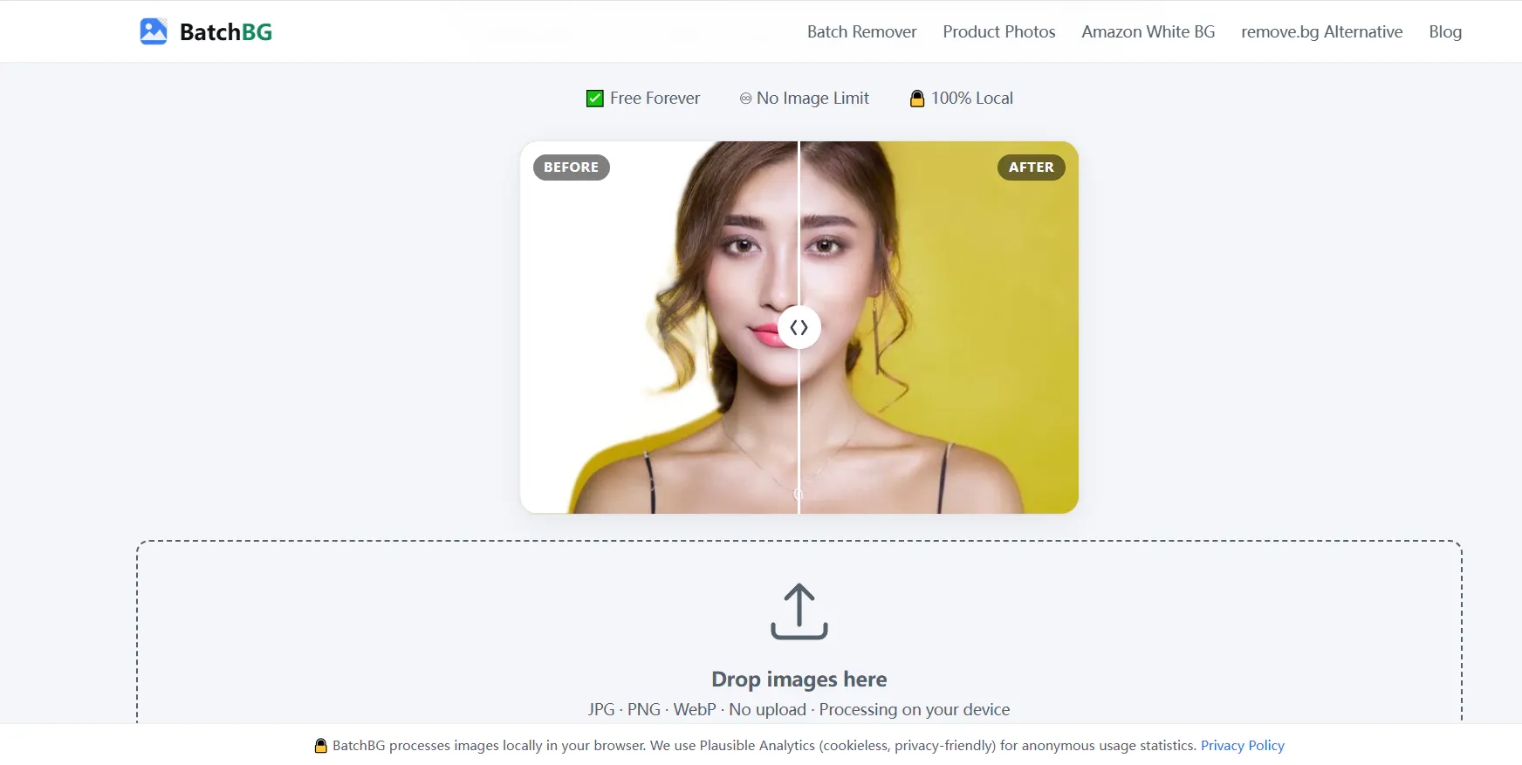Click the AFTER badge on comparison image
Screen dimensions: 1522x765
(x=1031, y=167)
